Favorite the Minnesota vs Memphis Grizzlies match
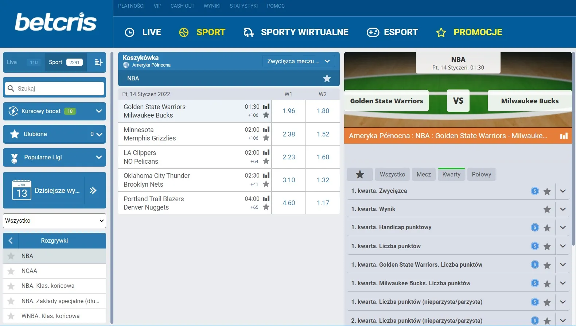Viewport: 576px width, 326px height. [266, 138]
